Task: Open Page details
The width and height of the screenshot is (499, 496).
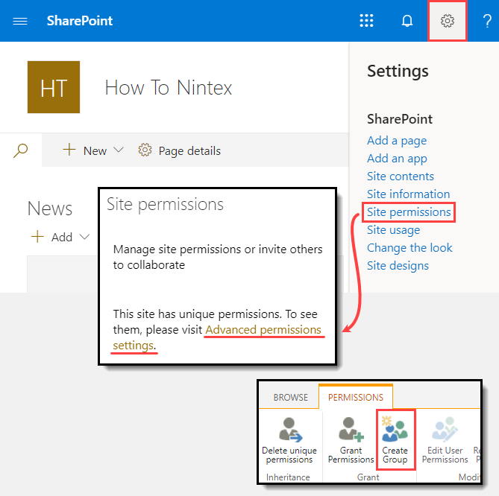Action: [189, 151]
